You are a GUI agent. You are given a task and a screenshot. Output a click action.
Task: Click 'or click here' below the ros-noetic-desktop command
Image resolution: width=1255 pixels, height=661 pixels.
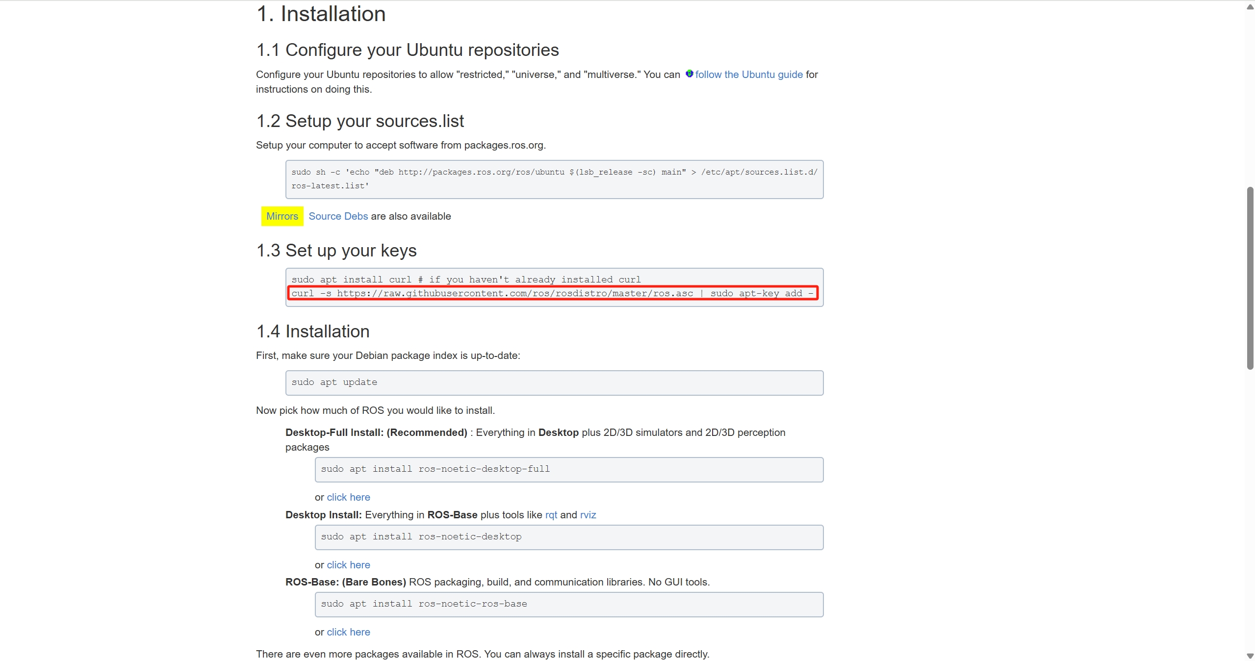pyautogui.click(x=348, y=565)
